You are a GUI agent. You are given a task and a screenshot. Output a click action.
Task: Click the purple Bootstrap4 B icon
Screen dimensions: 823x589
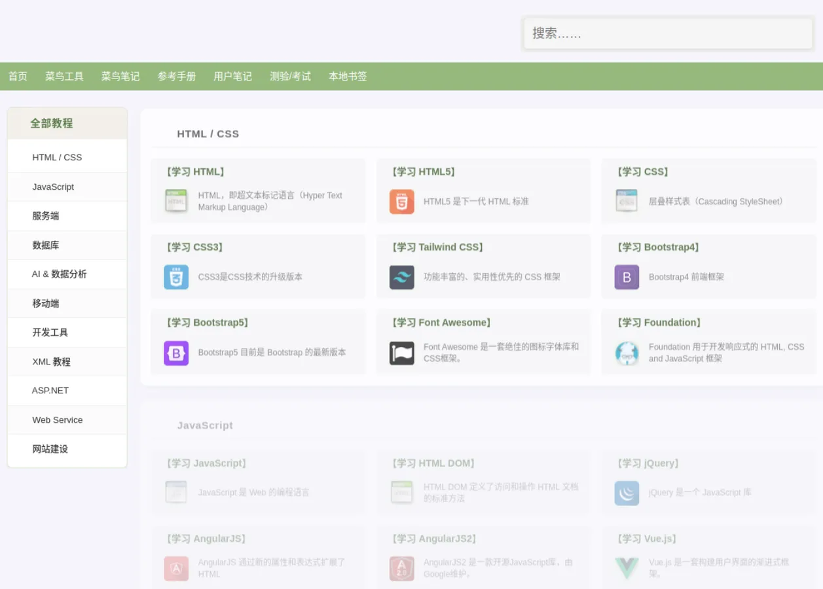pyautogui.click(x=627, y=277)
